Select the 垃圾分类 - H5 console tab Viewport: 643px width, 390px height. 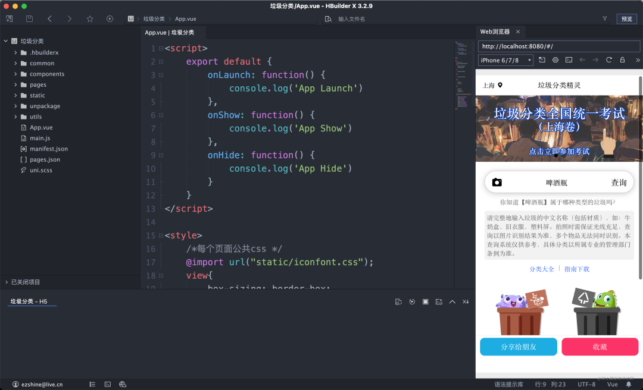[29, 301]
